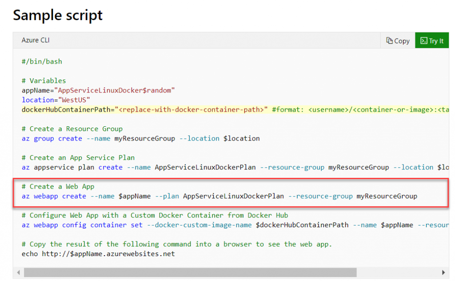Click the green Try It button
This screenshot has height=281, width=455.
(x=431, y=40)
